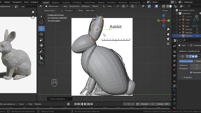Select the Катмелл-Кларк subdivision option

[186, 61]
